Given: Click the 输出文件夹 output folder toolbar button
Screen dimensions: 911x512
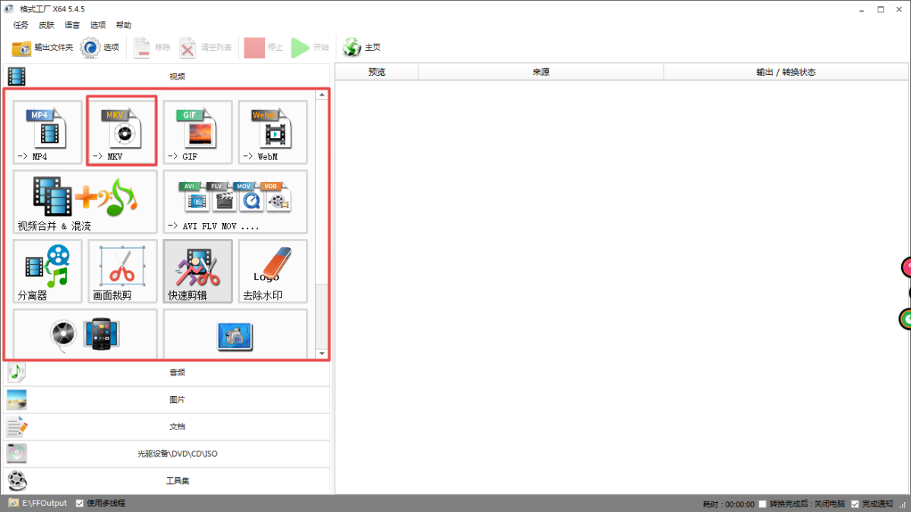Looking at the screenshot, I should (43, 48).
